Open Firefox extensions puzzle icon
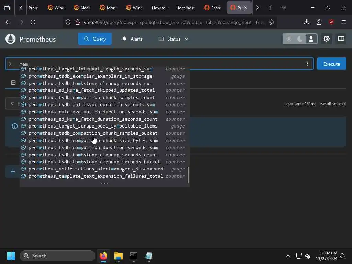352x264 pixels. (319, 22)
